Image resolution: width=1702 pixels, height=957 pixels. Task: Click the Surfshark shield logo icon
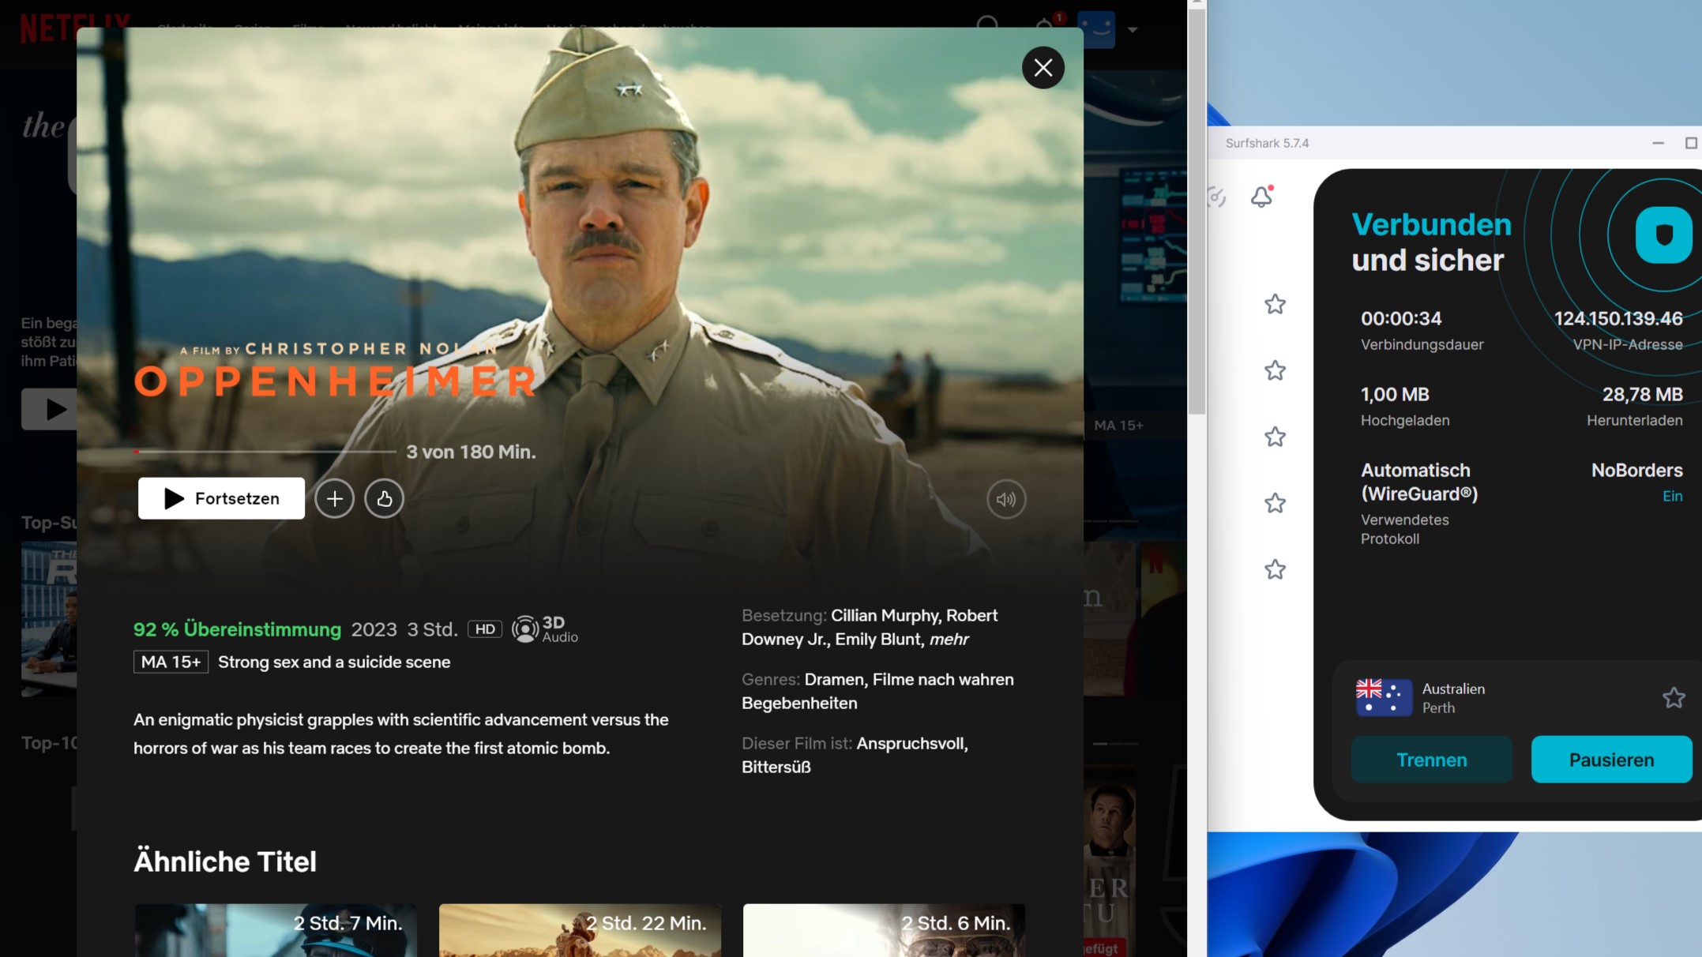[x=1663, y=235]
